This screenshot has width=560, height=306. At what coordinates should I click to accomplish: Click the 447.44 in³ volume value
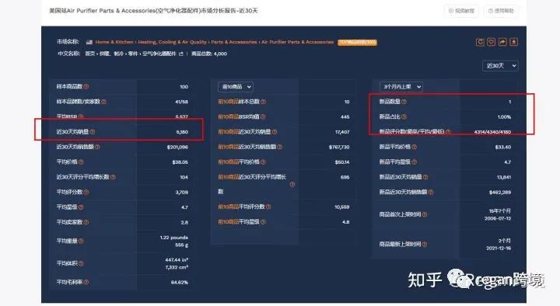(177, 259)
